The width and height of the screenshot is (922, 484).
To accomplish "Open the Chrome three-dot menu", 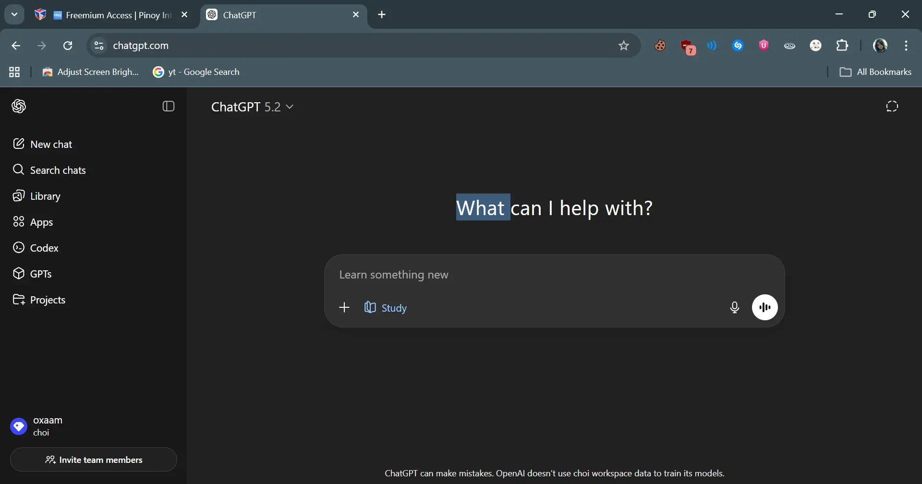I will 906,46.
